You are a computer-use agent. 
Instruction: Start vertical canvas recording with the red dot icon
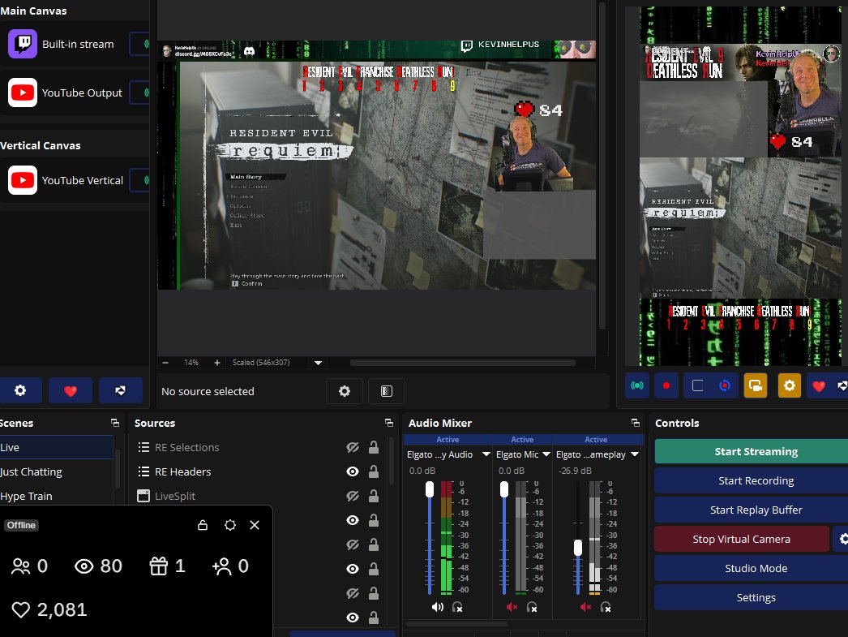click(x=666, y=386)
